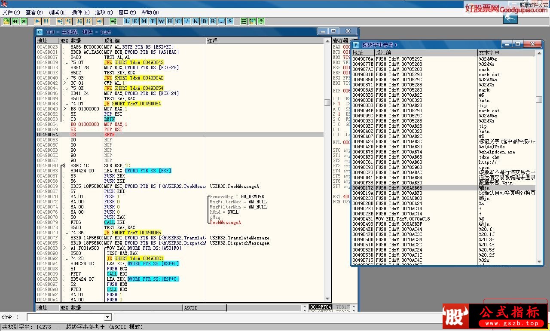Select the highlighted RETN row at 0049D05A
This screenshot has width=550, height=331.
(180, 135)
